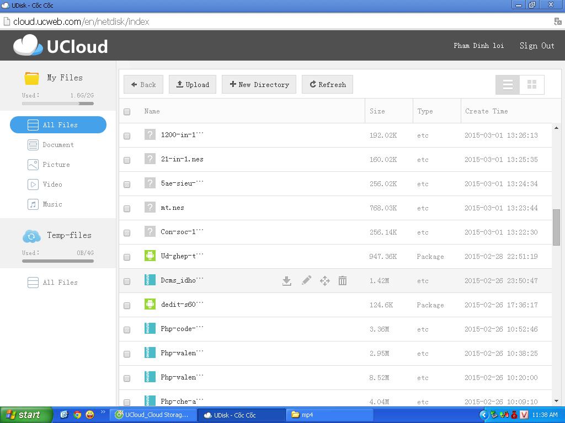Click the move icon on Dcms_idho row
The height and width of the screenshot is (423, 565).
[324, 281]
